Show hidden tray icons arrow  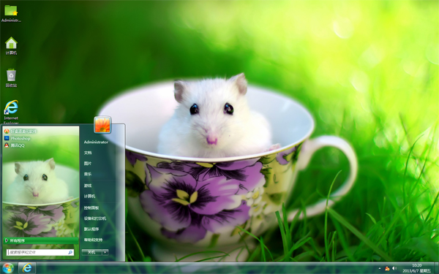tap(380, 269)
